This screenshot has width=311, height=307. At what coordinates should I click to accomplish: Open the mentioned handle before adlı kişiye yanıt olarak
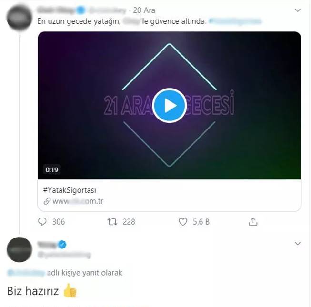pos(26,273)
